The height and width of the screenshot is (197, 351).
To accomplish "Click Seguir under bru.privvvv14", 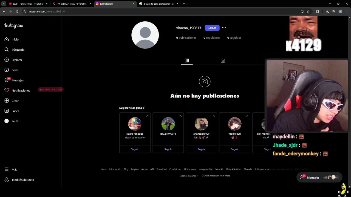I will point(168,149).
